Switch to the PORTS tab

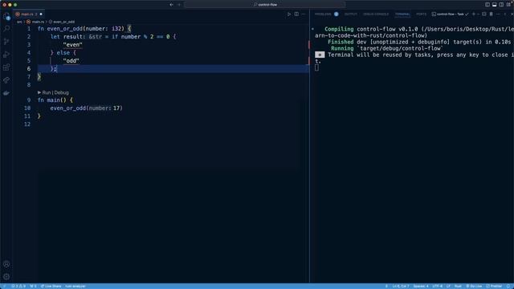(421, 14)
